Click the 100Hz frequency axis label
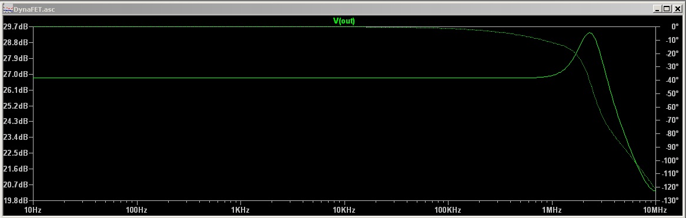686x218 pixels. pyautogui.click(x=136, y=210)
